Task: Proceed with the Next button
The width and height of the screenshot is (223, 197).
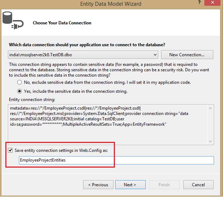Action: click(x=130, y=185)
